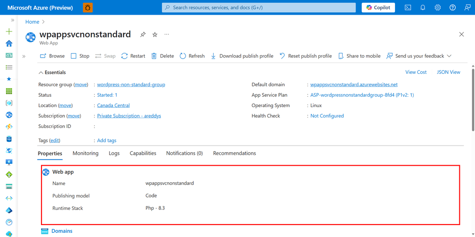Open wordpress-non-standard-group resource group link
The width and height of the screenshot is (475, 237).
pyautogui.click(x=131, y=85)
